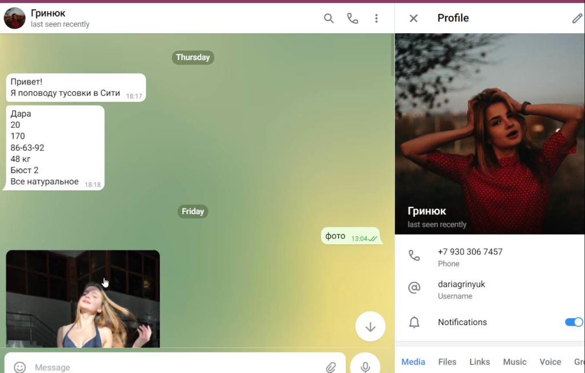This screenshot has height=373, width=585.
Task: Open the three-dot chat menu
Action: [x=376, y=18]
